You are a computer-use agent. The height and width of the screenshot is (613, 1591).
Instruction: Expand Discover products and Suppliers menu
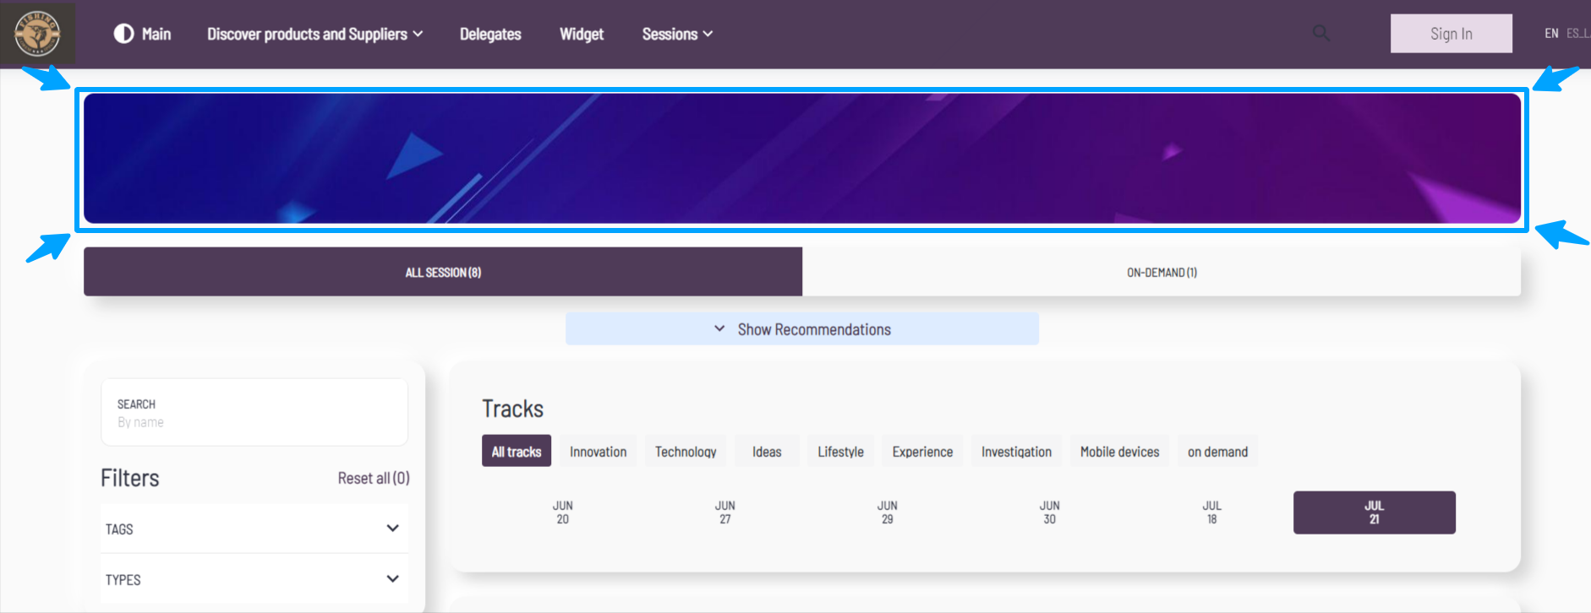click(x=314, y=34)
